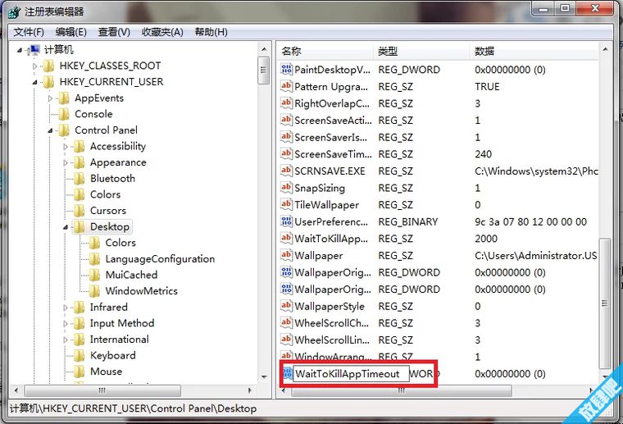This screenshot has height=424, width=623.
Task: Click the ScreenSaveTim... string icon
Action: click(286, 154)
